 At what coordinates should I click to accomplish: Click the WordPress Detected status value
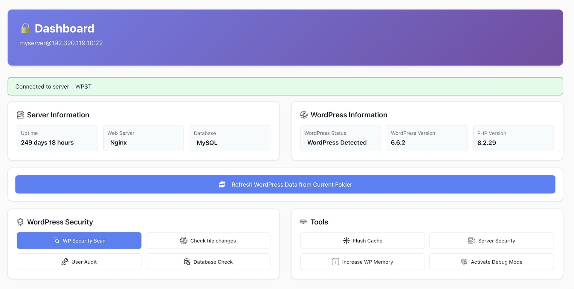pyautogui.click(x=337, y=143)
